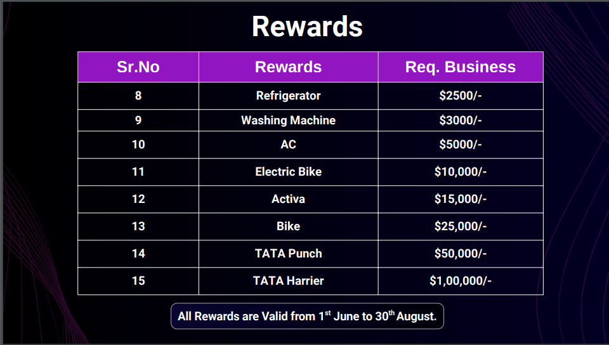Click the Activa reward cell

[x=288, y=199]
